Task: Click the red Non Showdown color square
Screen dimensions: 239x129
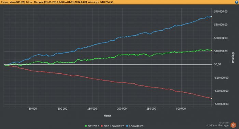Action: click(x=102, y=126)
